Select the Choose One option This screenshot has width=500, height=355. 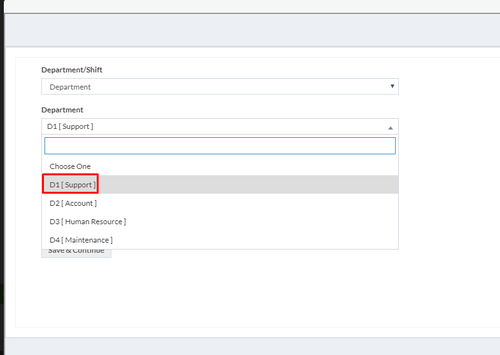219,166
